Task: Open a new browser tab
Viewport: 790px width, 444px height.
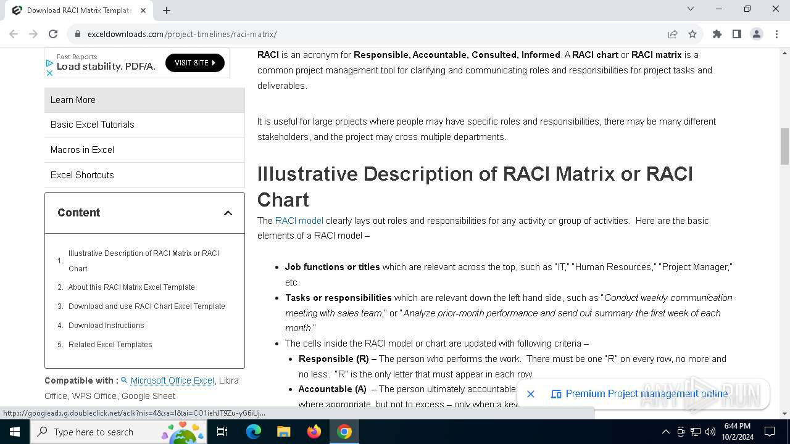Action: click(x=167, y=10)
